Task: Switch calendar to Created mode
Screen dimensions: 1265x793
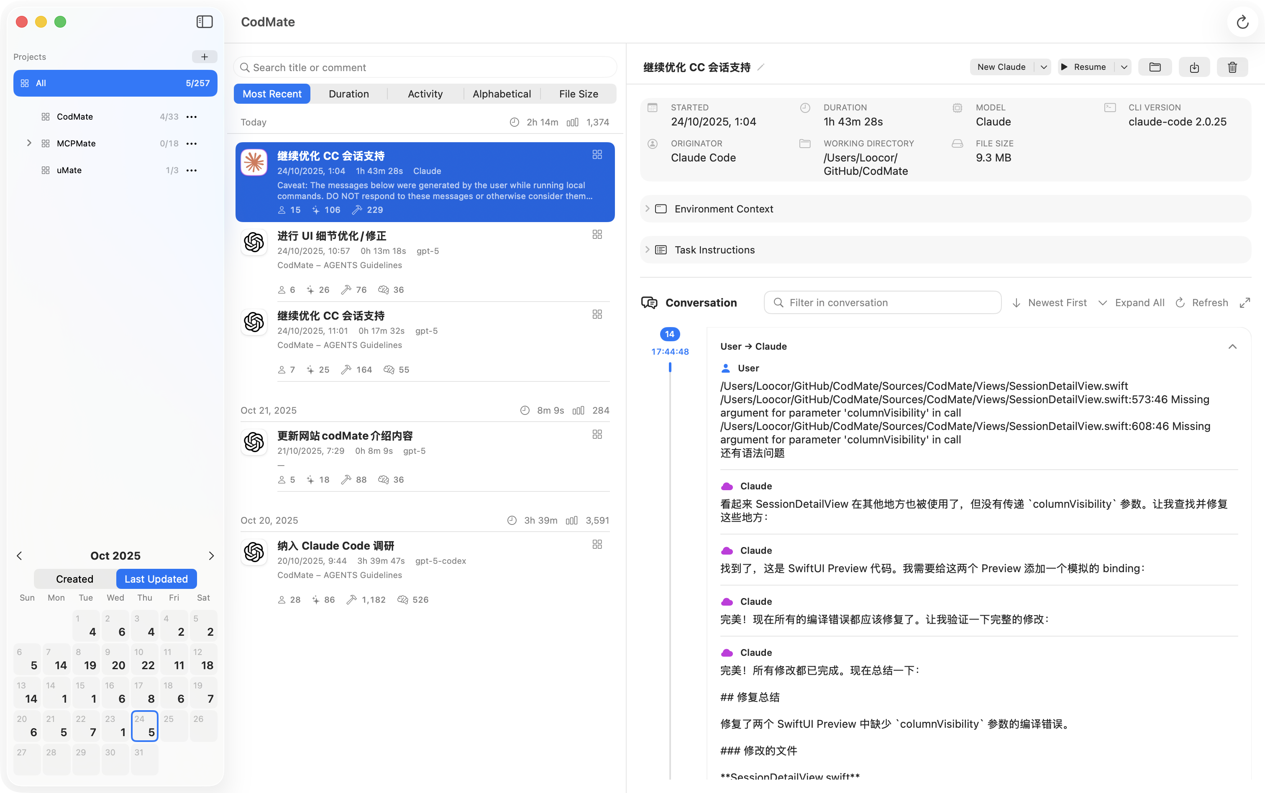Action: (x=74, y=578)
